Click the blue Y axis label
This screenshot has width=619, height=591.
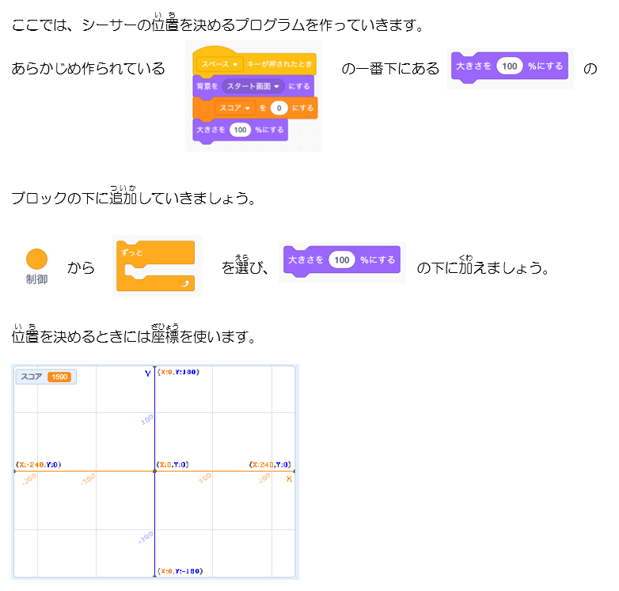(147, 373)
